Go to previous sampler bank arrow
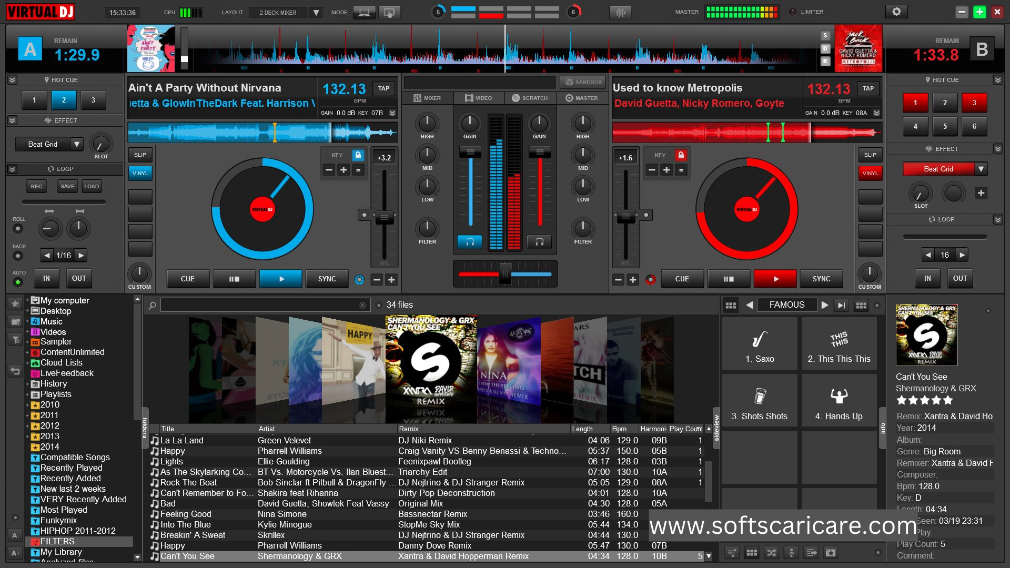1010x568 pixels. click(750, 305)
